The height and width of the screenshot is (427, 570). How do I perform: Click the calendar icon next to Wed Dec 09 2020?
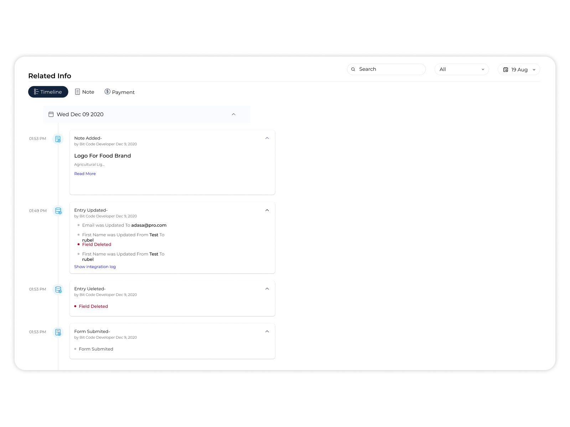point(51,114)
